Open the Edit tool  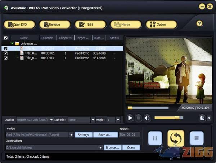pyautogui.click(x=90, y=25)
